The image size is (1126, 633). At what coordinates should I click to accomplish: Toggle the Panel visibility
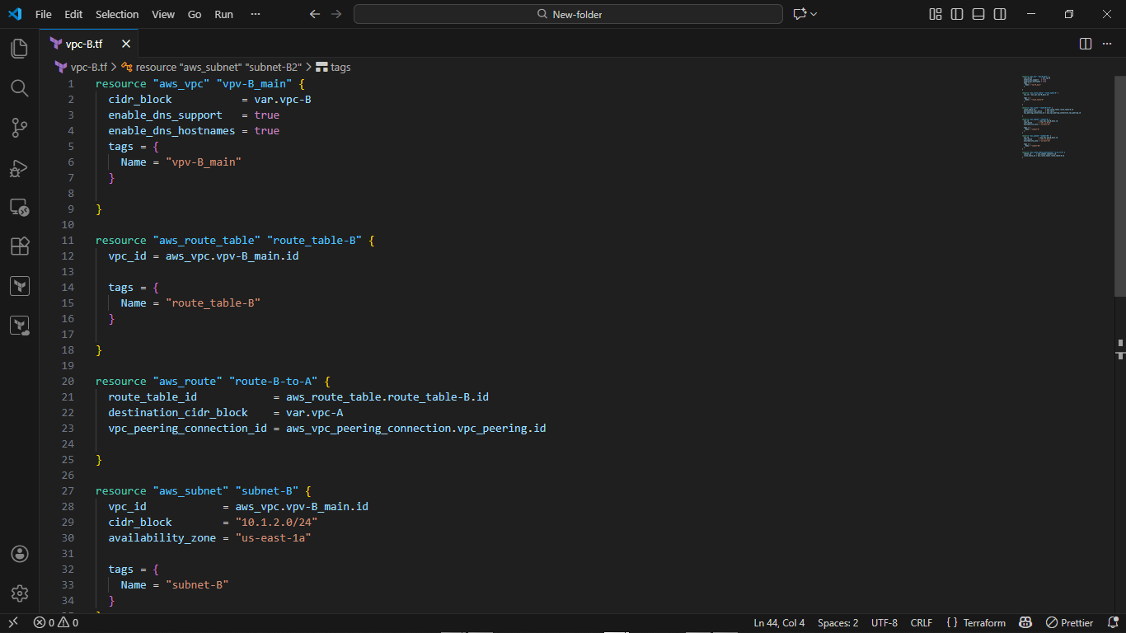[978, 14]
